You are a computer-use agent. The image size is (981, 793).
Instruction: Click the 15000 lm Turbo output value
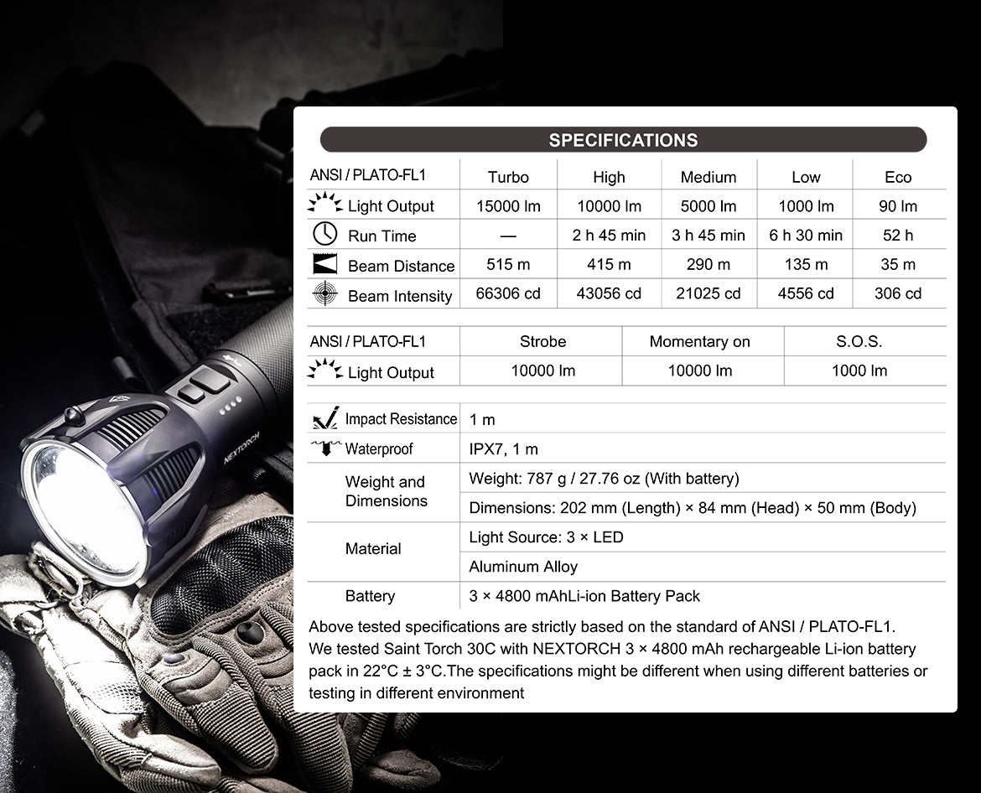[x=508, y=205]
